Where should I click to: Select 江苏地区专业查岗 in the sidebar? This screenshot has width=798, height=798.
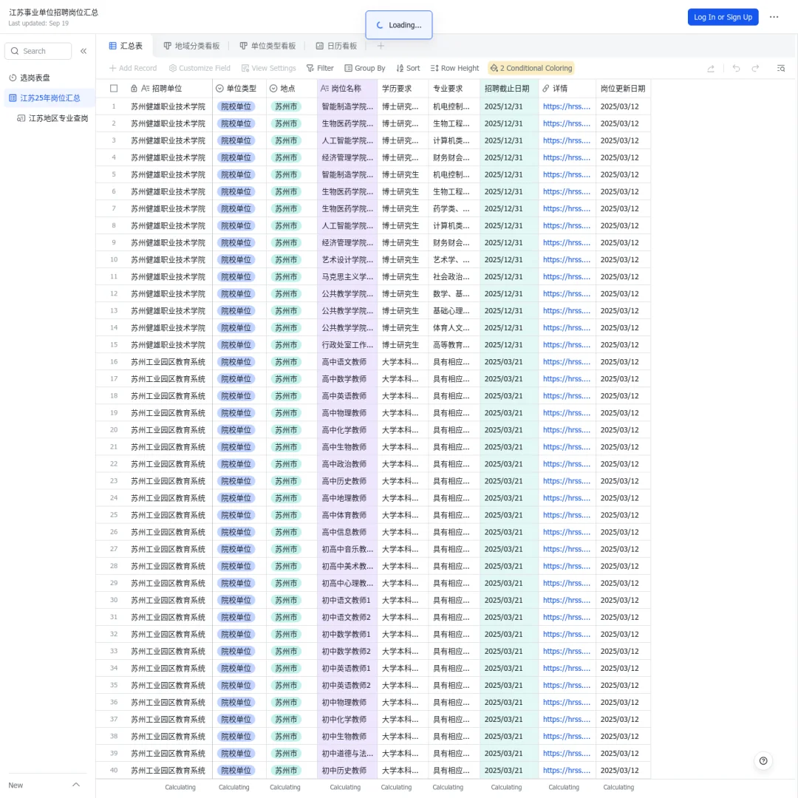click(x=52, y=118)
